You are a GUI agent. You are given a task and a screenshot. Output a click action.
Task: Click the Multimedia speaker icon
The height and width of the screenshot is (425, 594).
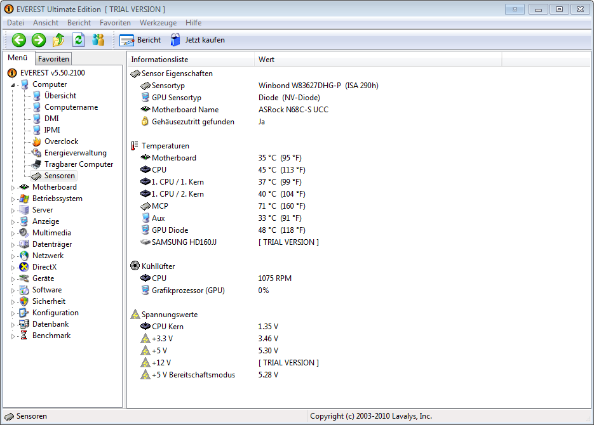(x=24, y=233)
